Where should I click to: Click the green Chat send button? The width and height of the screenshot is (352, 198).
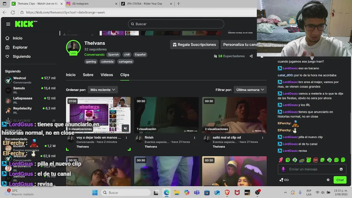tap(340, 180)
